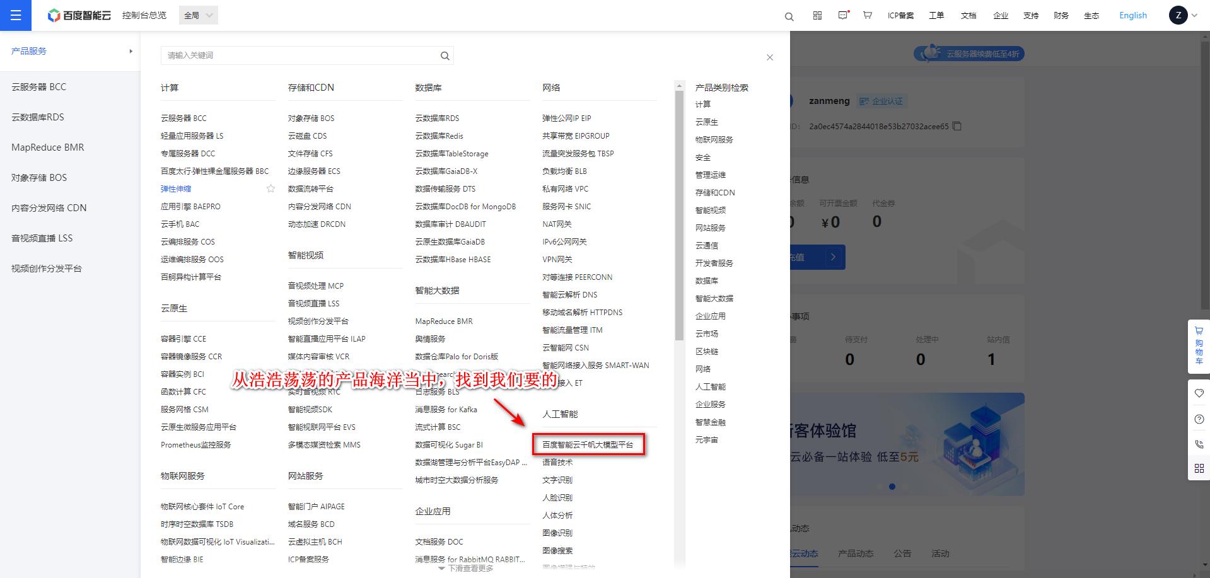1210x578 pixels.
Task: Copy account ID using the copy icon
Action: click(957, 126)
